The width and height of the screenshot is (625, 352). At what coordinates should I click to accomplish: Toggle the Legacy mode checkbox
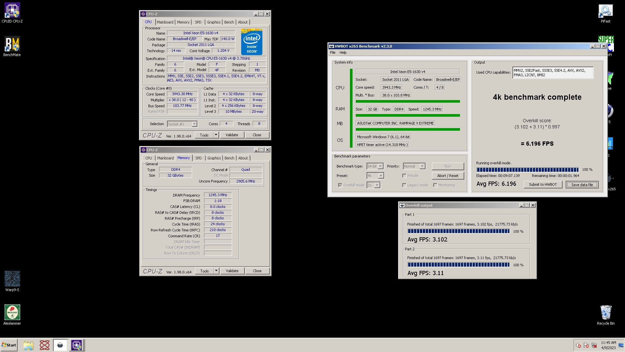click(x=404, y=185)
